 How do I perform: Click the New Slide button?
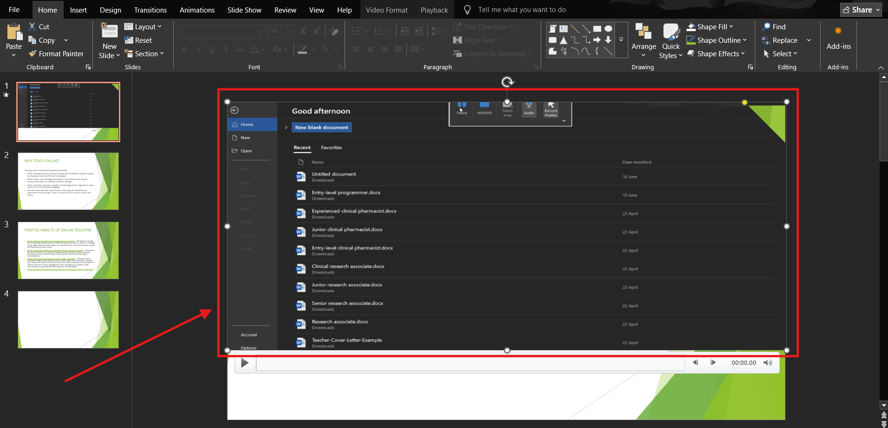point(109,40)
